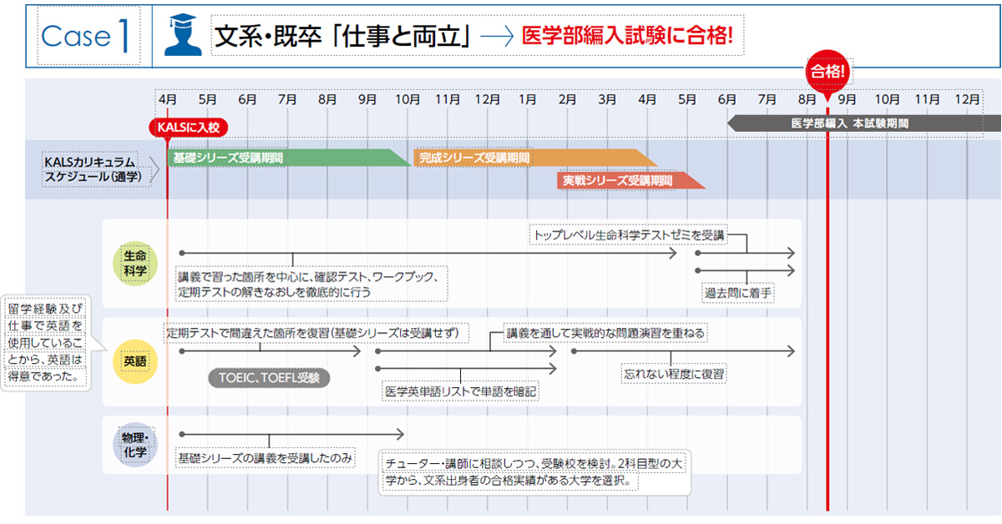Select the green 基礎シリーズ受講期間 bar
1002x524 pixels.
coord(289,157)
